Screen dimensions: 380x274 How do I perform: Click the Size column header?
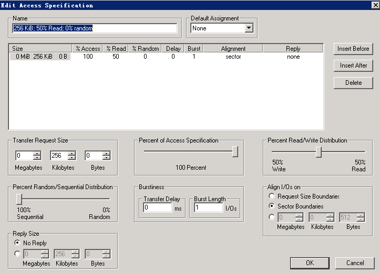pos(40,49)
